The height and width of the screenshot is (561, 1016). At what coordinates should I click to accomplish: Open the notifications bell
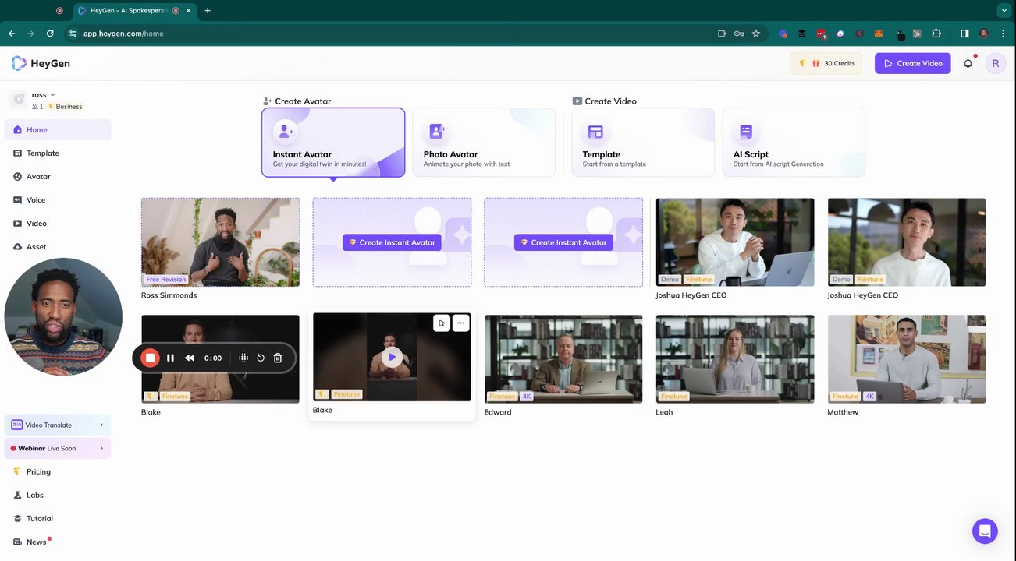tap(968, 63)
